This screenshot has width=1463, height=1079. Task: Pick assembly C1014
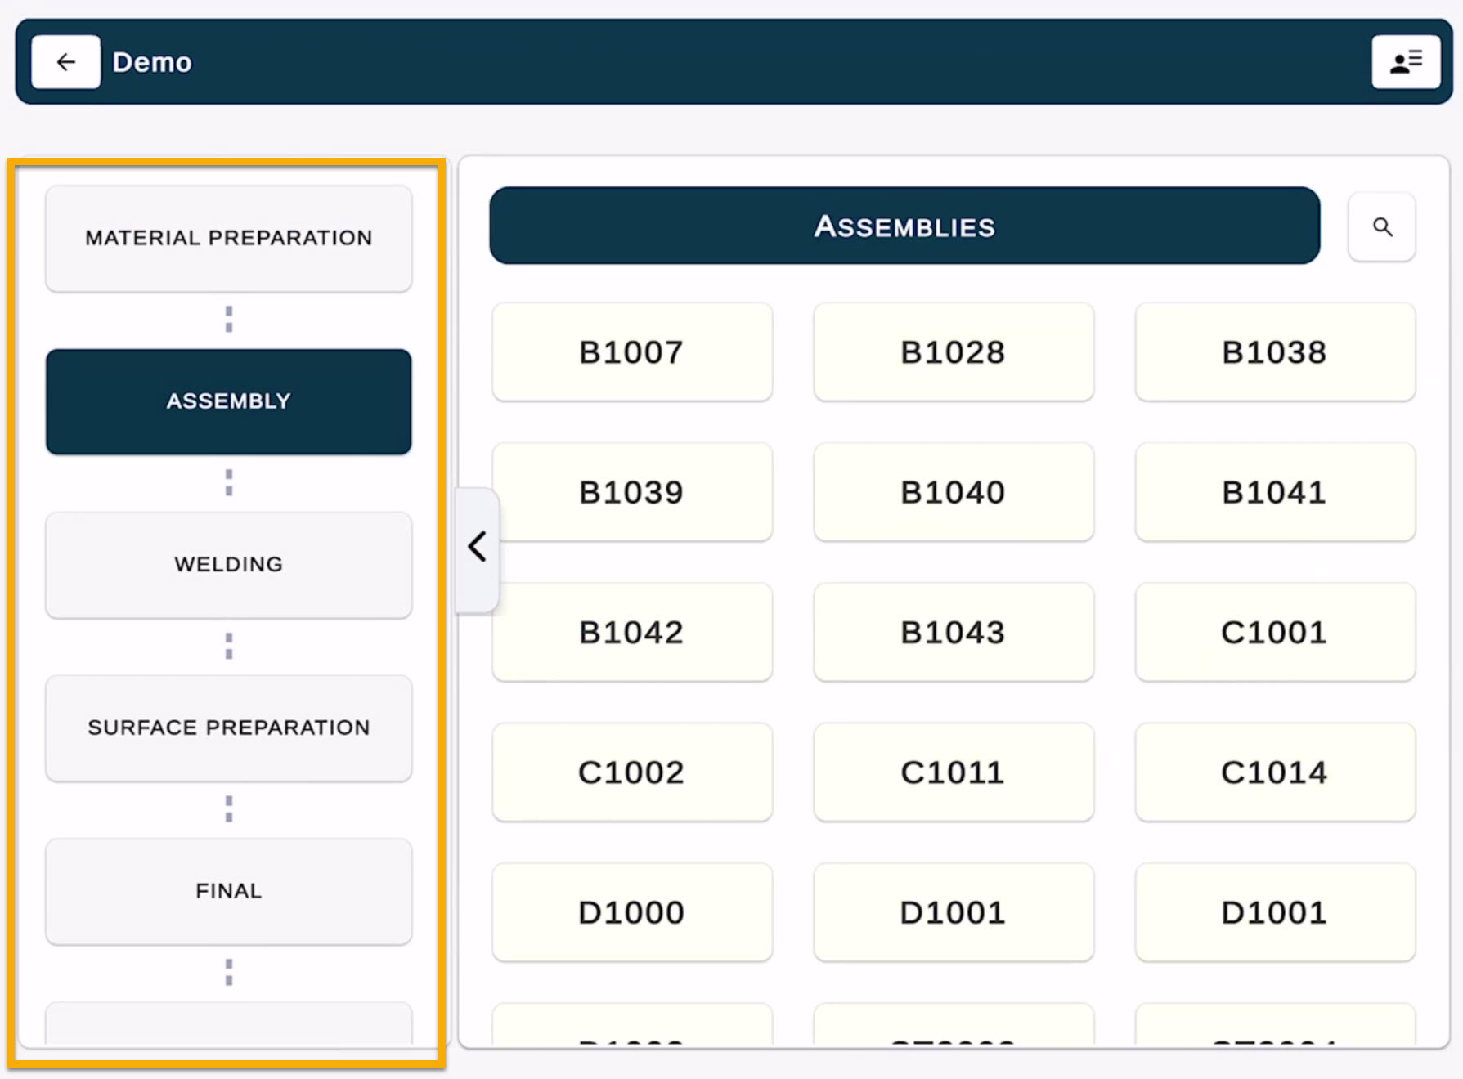[x=1274, y=772]
